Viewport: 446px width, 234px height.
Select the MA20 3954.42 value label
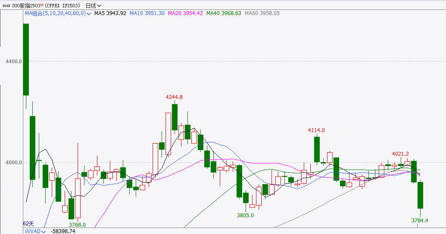(x=185, y=13)
